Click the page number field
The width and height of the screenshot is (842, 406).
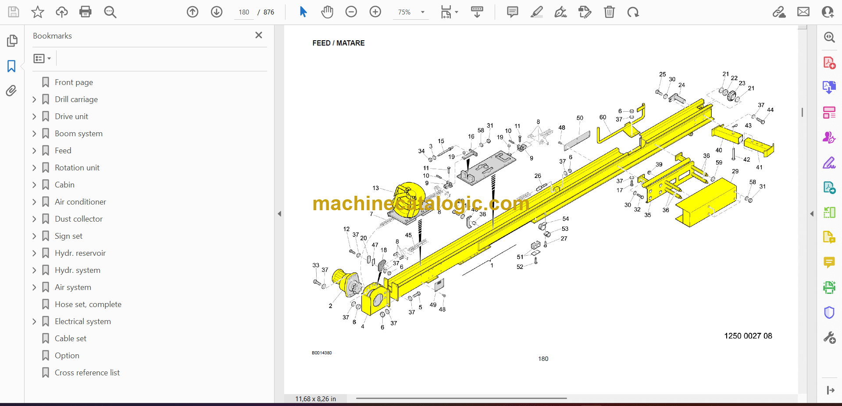tap(244, 12)
